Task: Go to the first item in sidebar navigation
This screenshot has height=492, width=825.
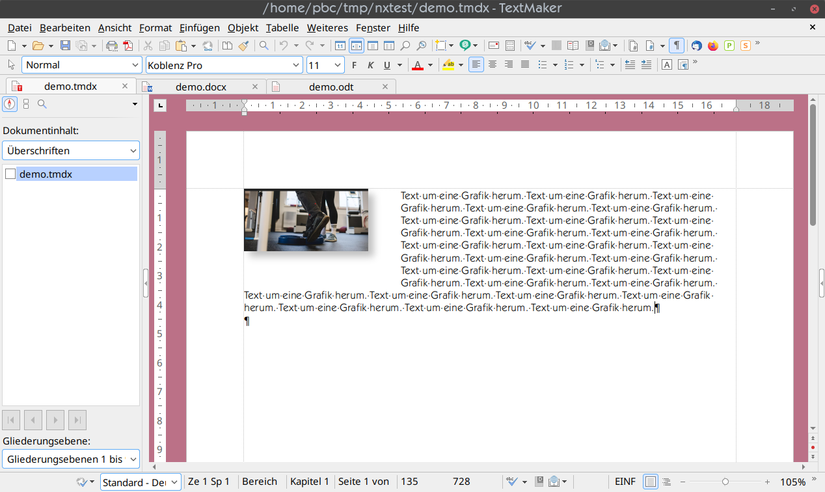Action: coord(11,420)
